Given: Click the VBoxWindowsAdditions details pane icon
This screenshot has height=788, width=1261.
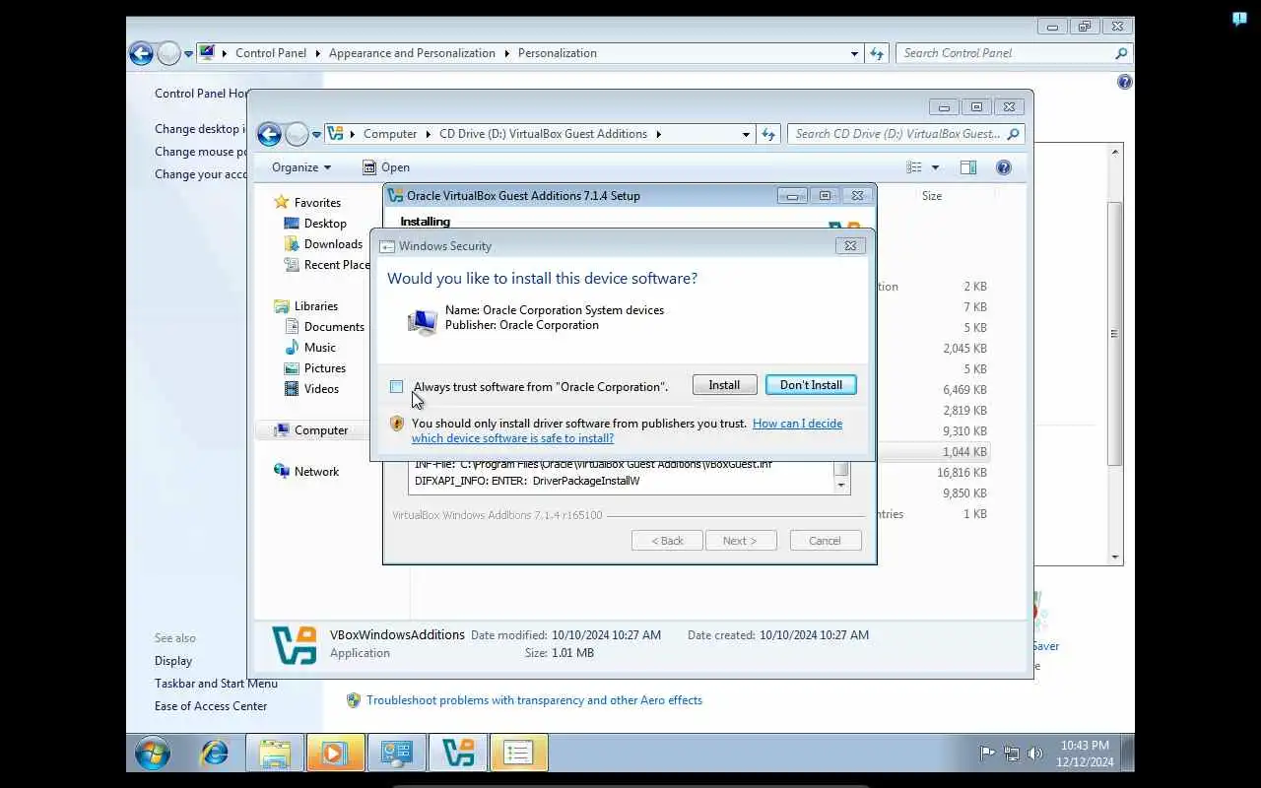Looking at the screenshot, I should click(x=295, y=645).
